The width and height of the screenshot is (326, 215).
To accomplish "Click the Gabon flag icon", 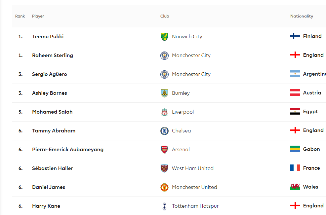I will coord(295,149).
